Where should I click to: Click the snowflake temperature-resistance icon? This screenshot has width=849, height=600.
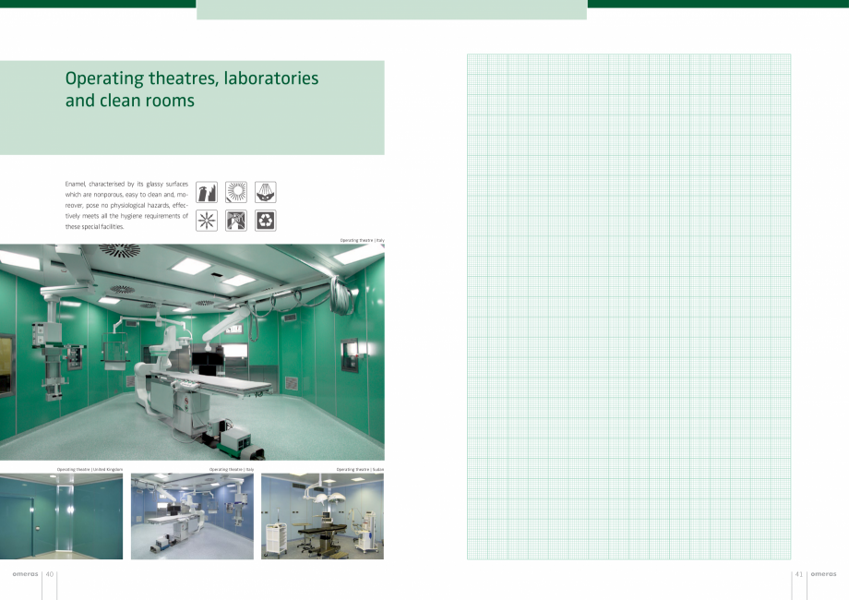(207, 220)
